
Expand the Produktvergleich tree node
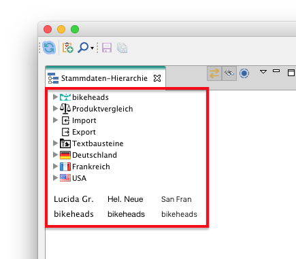(55, 109)
